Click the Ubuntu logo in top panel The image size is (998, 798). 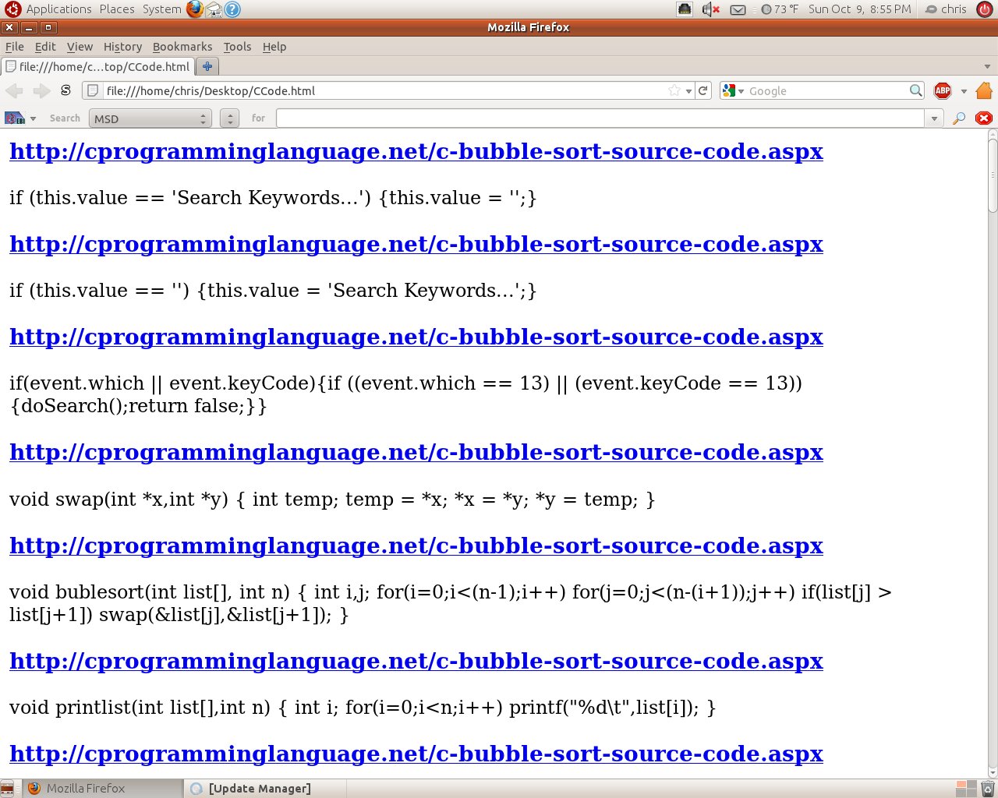(x=13, y=9)
